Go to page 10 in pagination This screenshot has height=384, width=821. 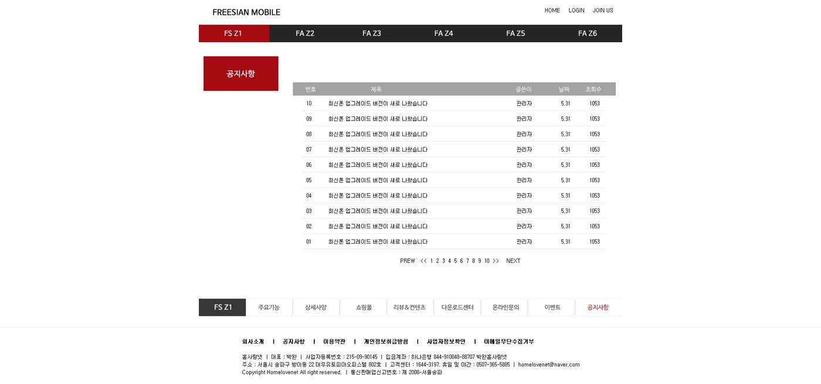click(487, 261)
